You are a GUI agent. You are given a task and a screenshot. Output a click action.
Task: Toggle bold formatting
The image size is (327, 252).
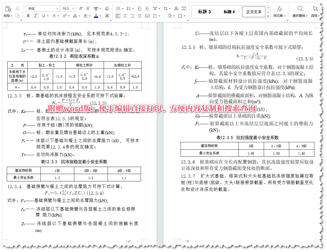(28, 15)
